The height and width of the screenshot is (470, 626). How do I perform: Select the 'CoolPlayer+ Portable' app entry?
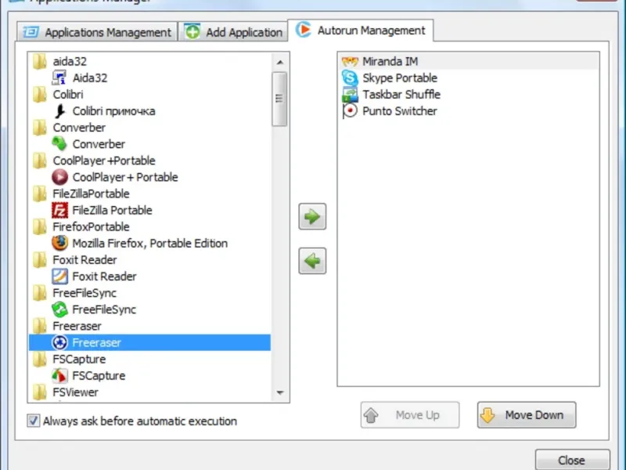pos(149,177)
